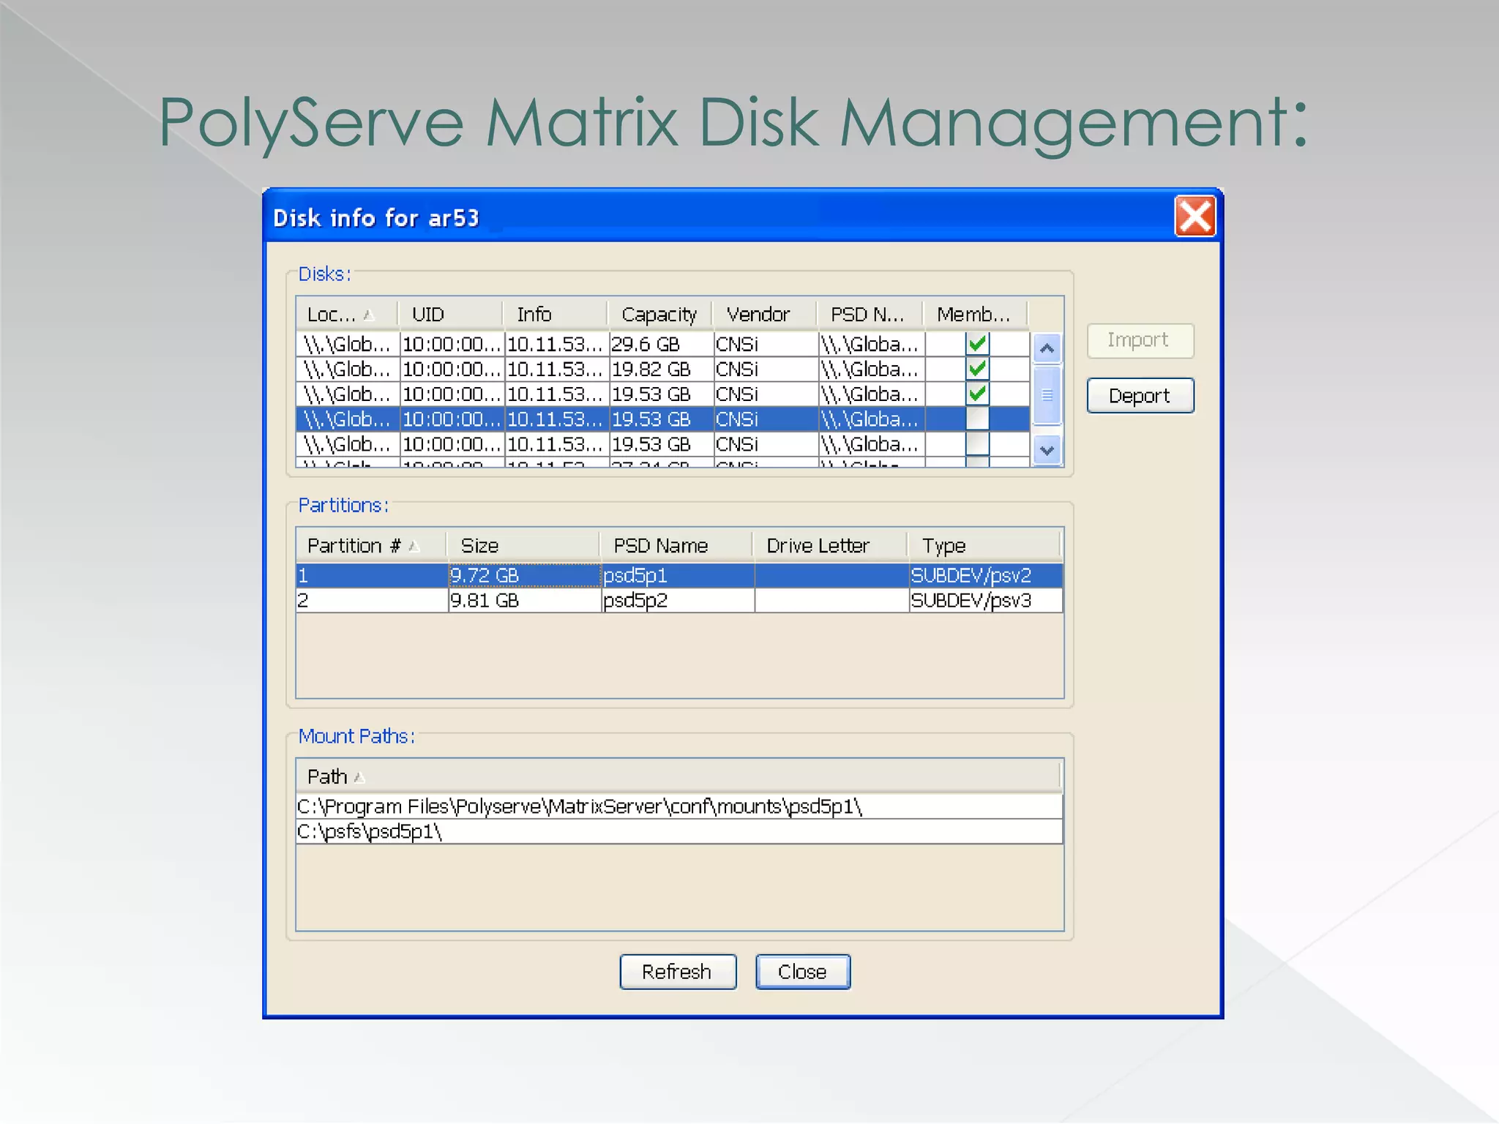Image resolution: width=1499 pixels, height=1124 pixels.
Task: Sort partitions by Size header
Action: [x=523, y=546]
